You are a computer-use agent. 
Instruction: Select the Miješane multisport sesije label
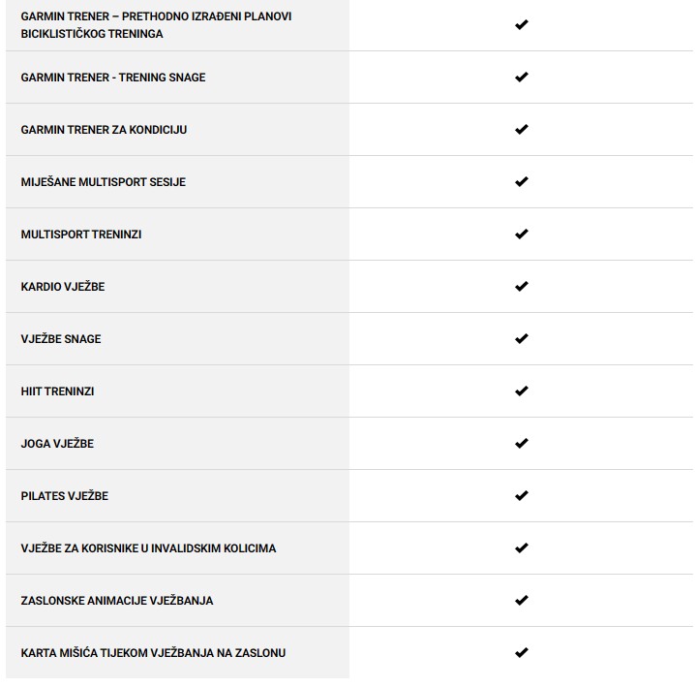point(103,182)
